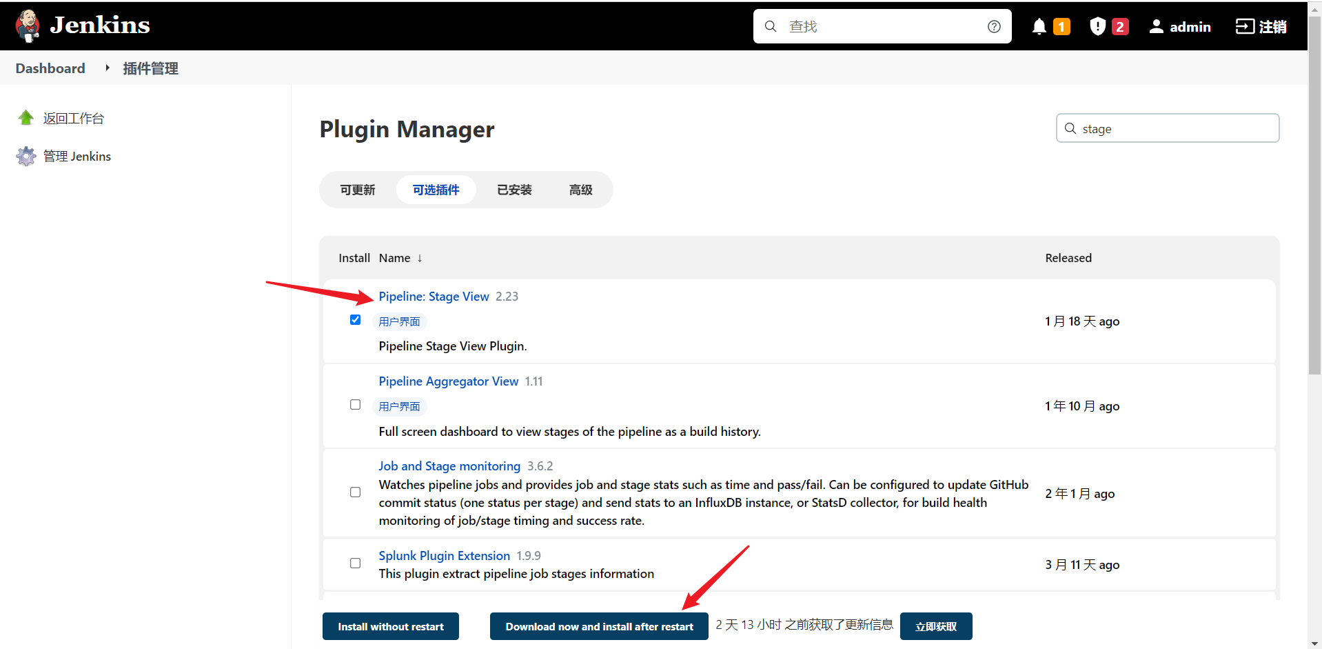This screenshot has height=649, width=1322.
Task: Open the security shield warning icon
Action: click(1097, 26)
